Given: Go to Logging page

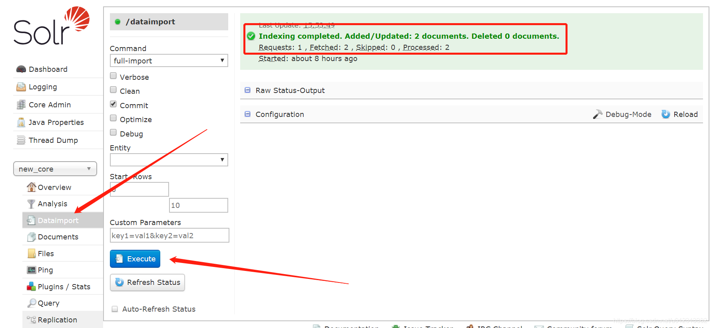Looking at the screenshot, I should click(x=43, y=87).
